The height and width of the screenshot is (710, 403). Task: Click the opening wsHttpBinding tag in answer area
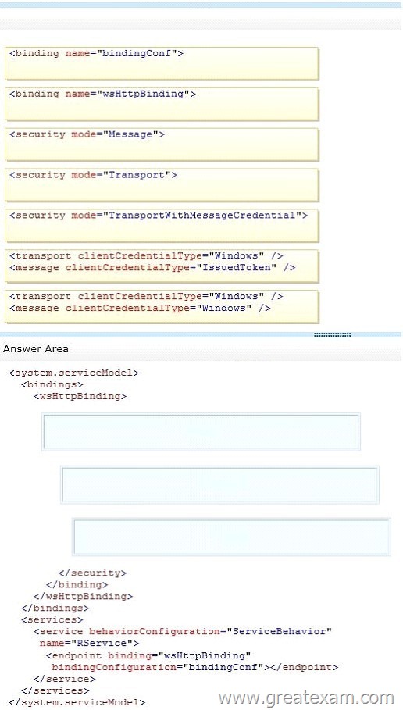80,397
